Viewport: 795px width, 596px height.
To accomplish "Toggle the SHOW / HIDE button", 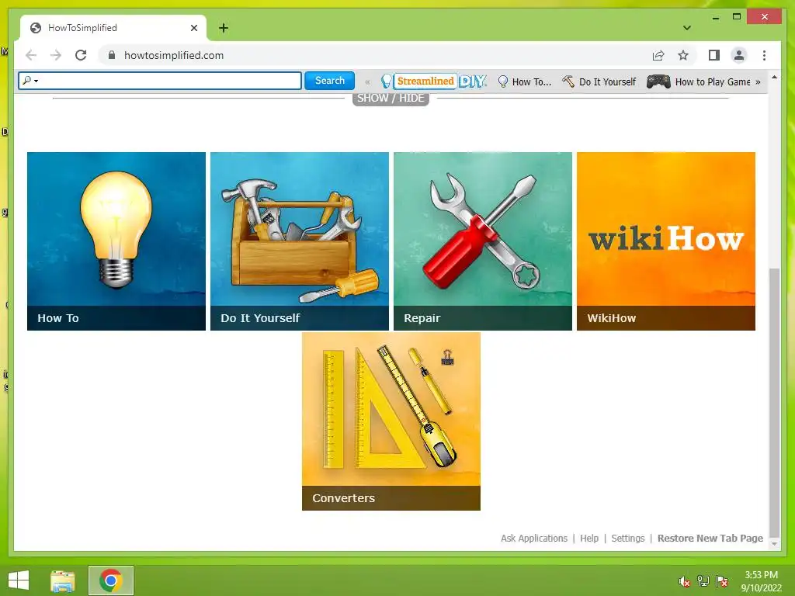I will point(391,99).
